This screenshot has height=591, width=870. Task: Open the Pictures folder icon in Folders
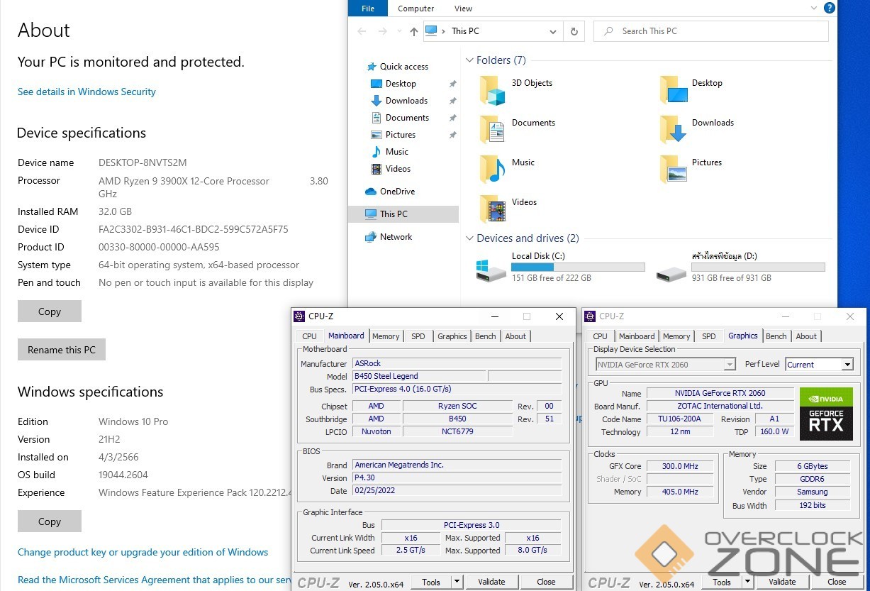click(x=674, y=170)
